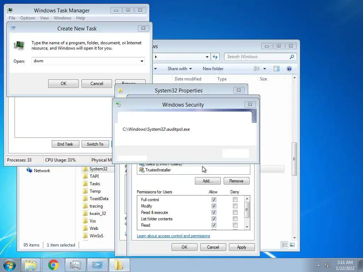Screen dimensions: 363x272
Task: Expand the Open combo box dropdown
Action: [x=142, y=61]
